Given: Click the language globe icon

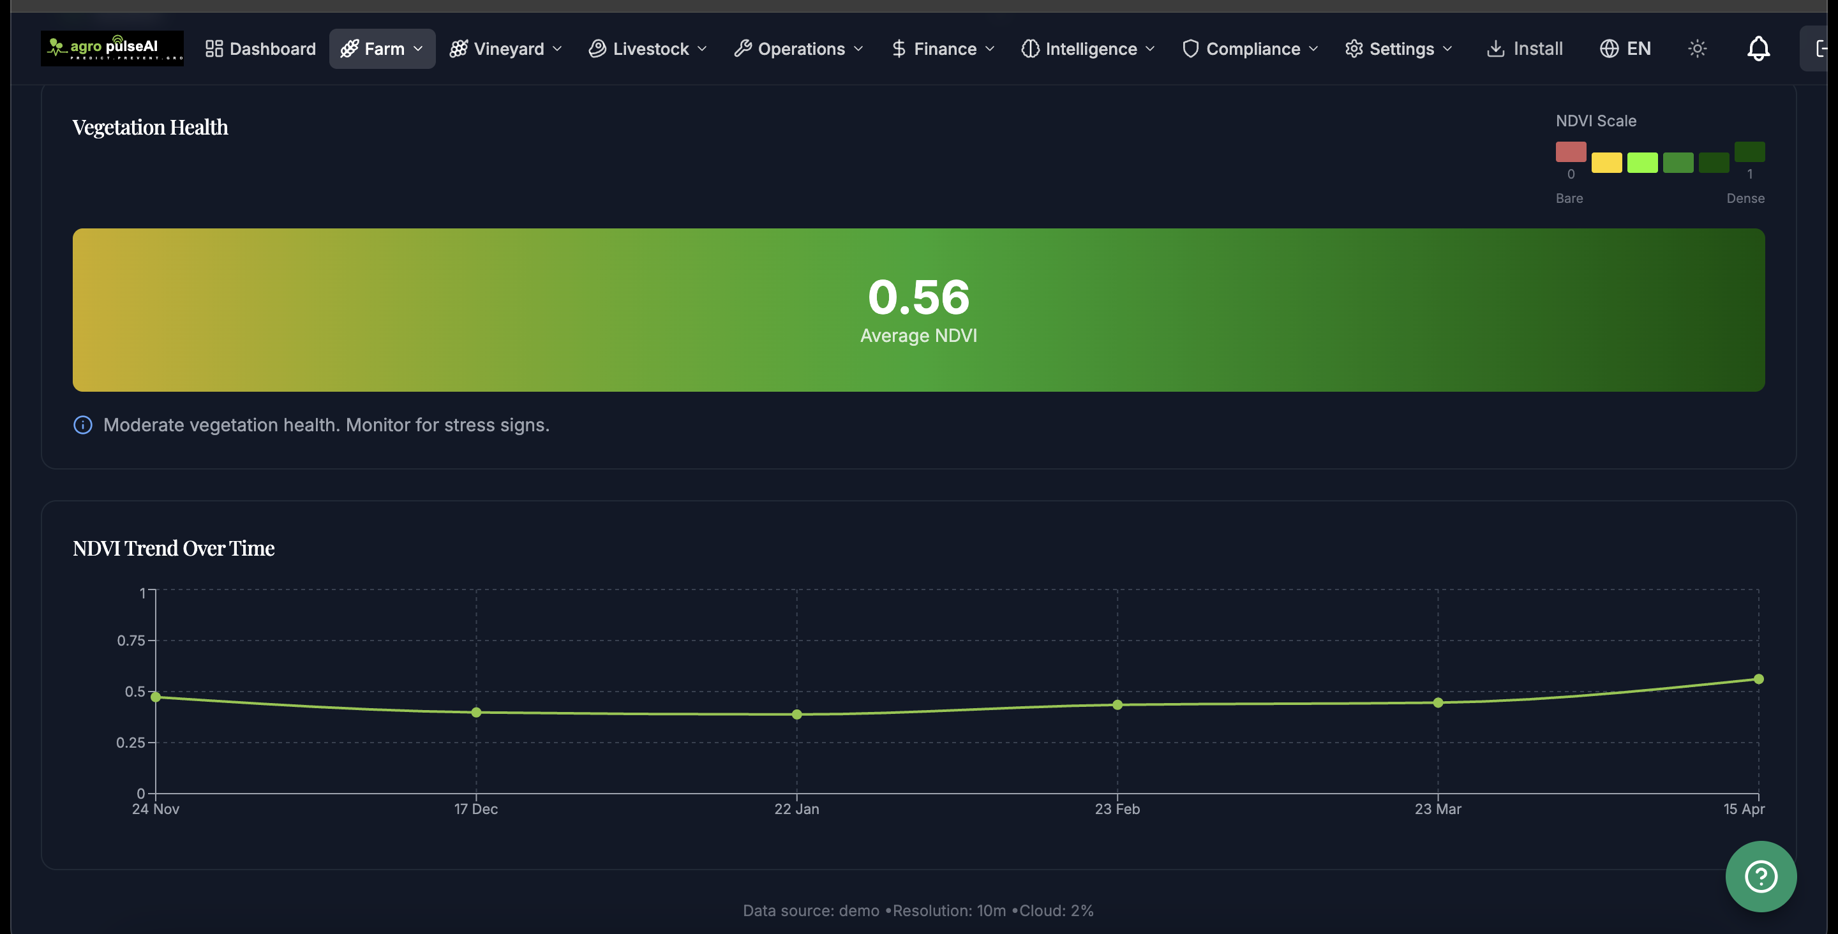Looking at the screenshot, I should click(1609, 48).
